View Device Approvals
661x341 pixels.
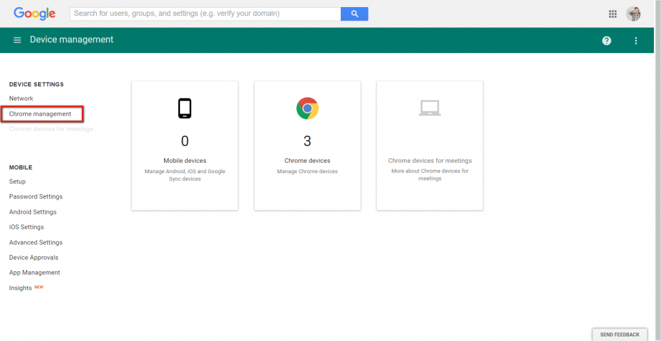point(34,258)
